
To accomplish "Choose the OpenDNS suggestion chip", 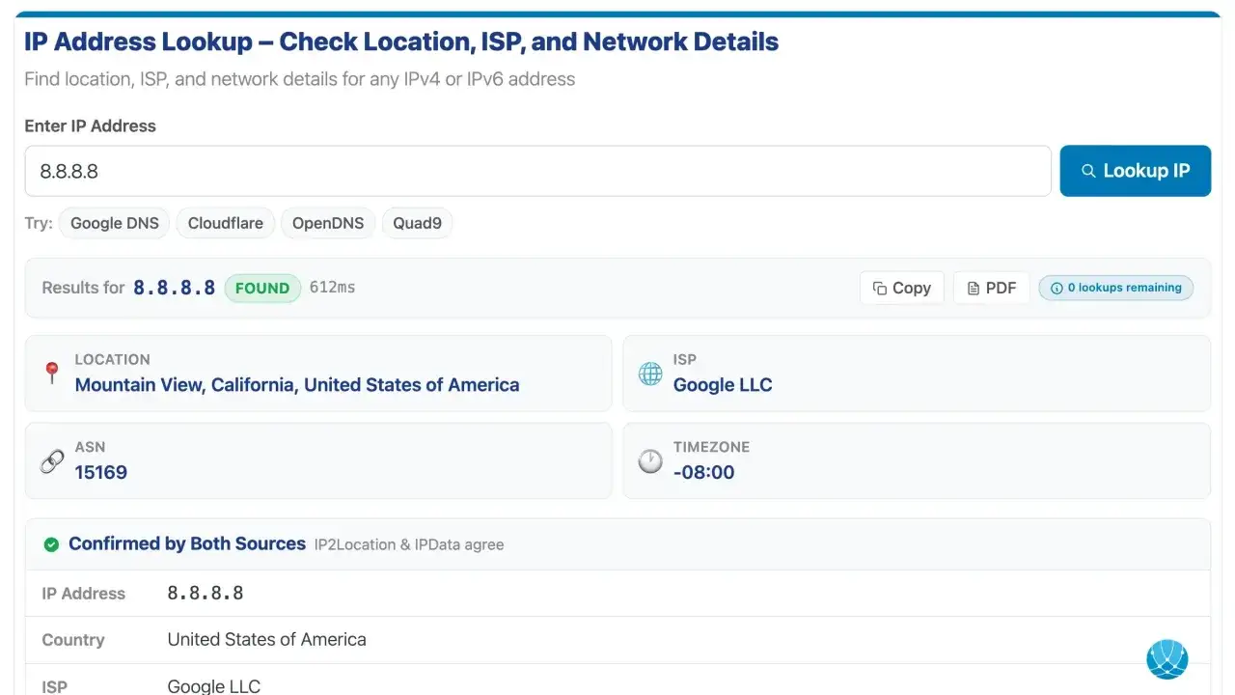I will click(328, 223).
